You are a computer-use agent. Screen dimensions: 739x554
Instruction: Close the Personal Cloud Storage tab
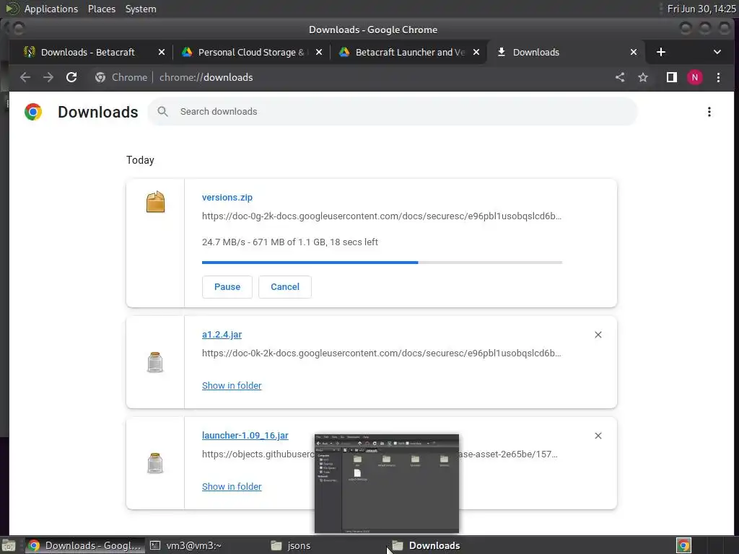[x=319, y=52]
